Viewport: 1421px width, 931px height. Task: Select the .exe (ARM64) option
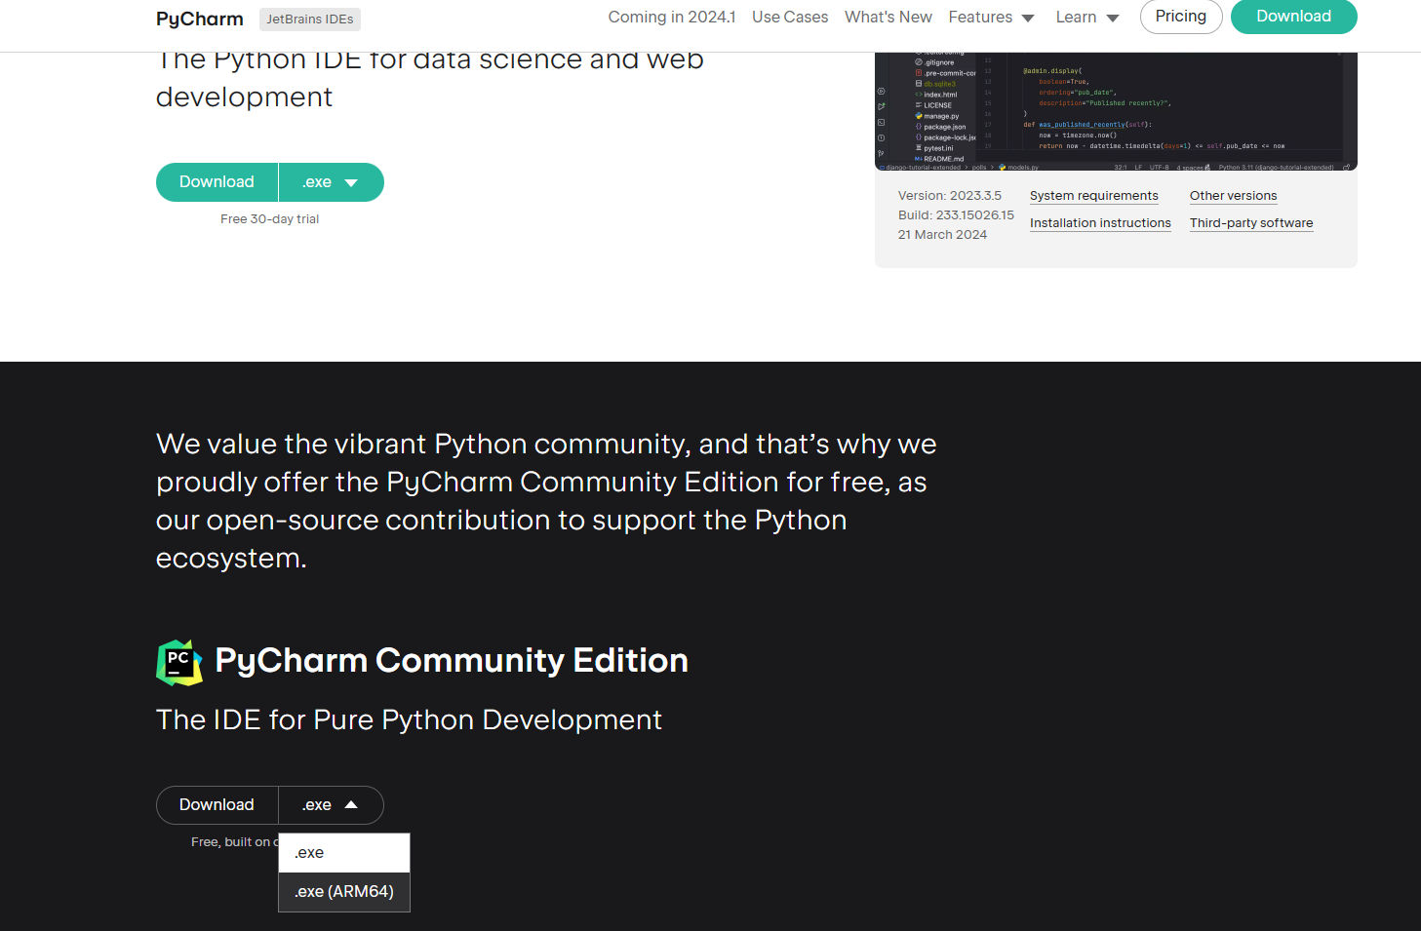click(x=344, y=892)
